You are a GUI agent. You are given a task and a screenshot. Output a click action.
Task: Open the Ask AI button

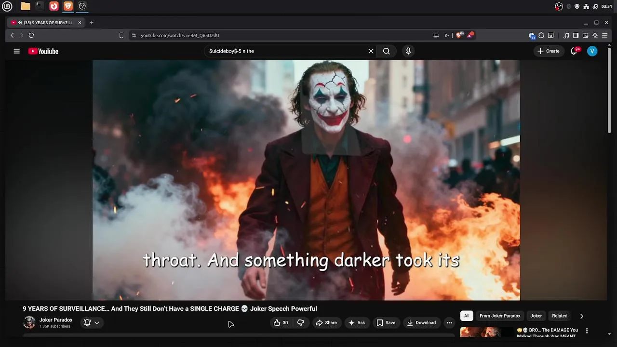click(x=357, y=323)
